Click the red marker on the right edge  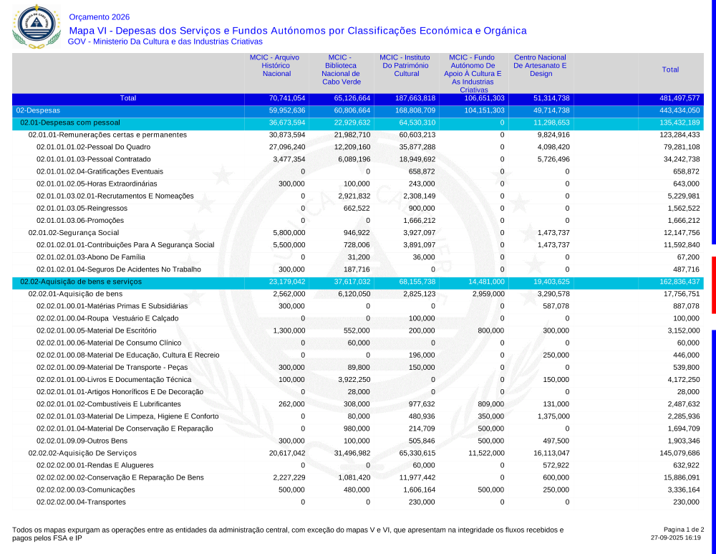712,285
